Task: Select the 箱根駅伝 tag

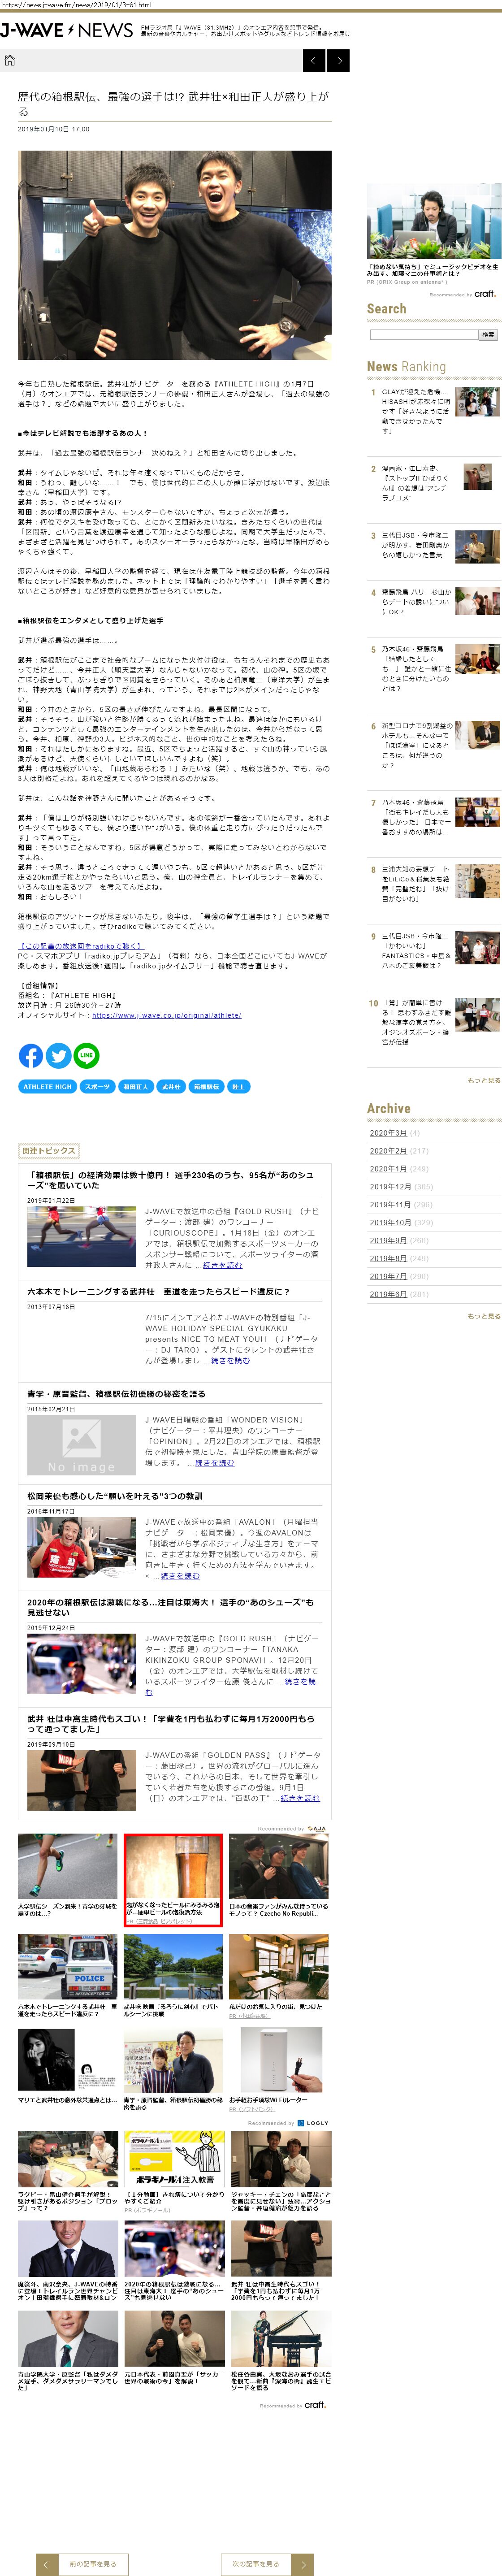Action: (207, 1086)
